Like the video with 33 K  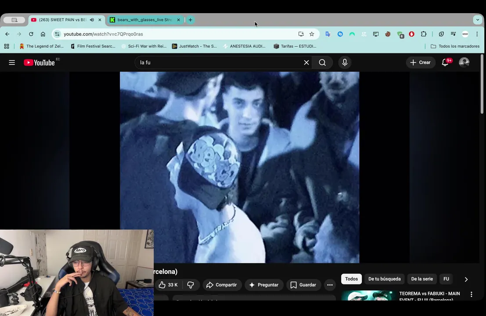168,285
